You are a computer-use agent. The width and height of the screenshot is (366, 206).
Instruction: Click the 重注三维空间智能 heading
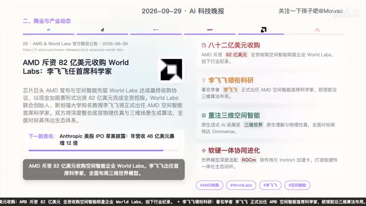234,116
